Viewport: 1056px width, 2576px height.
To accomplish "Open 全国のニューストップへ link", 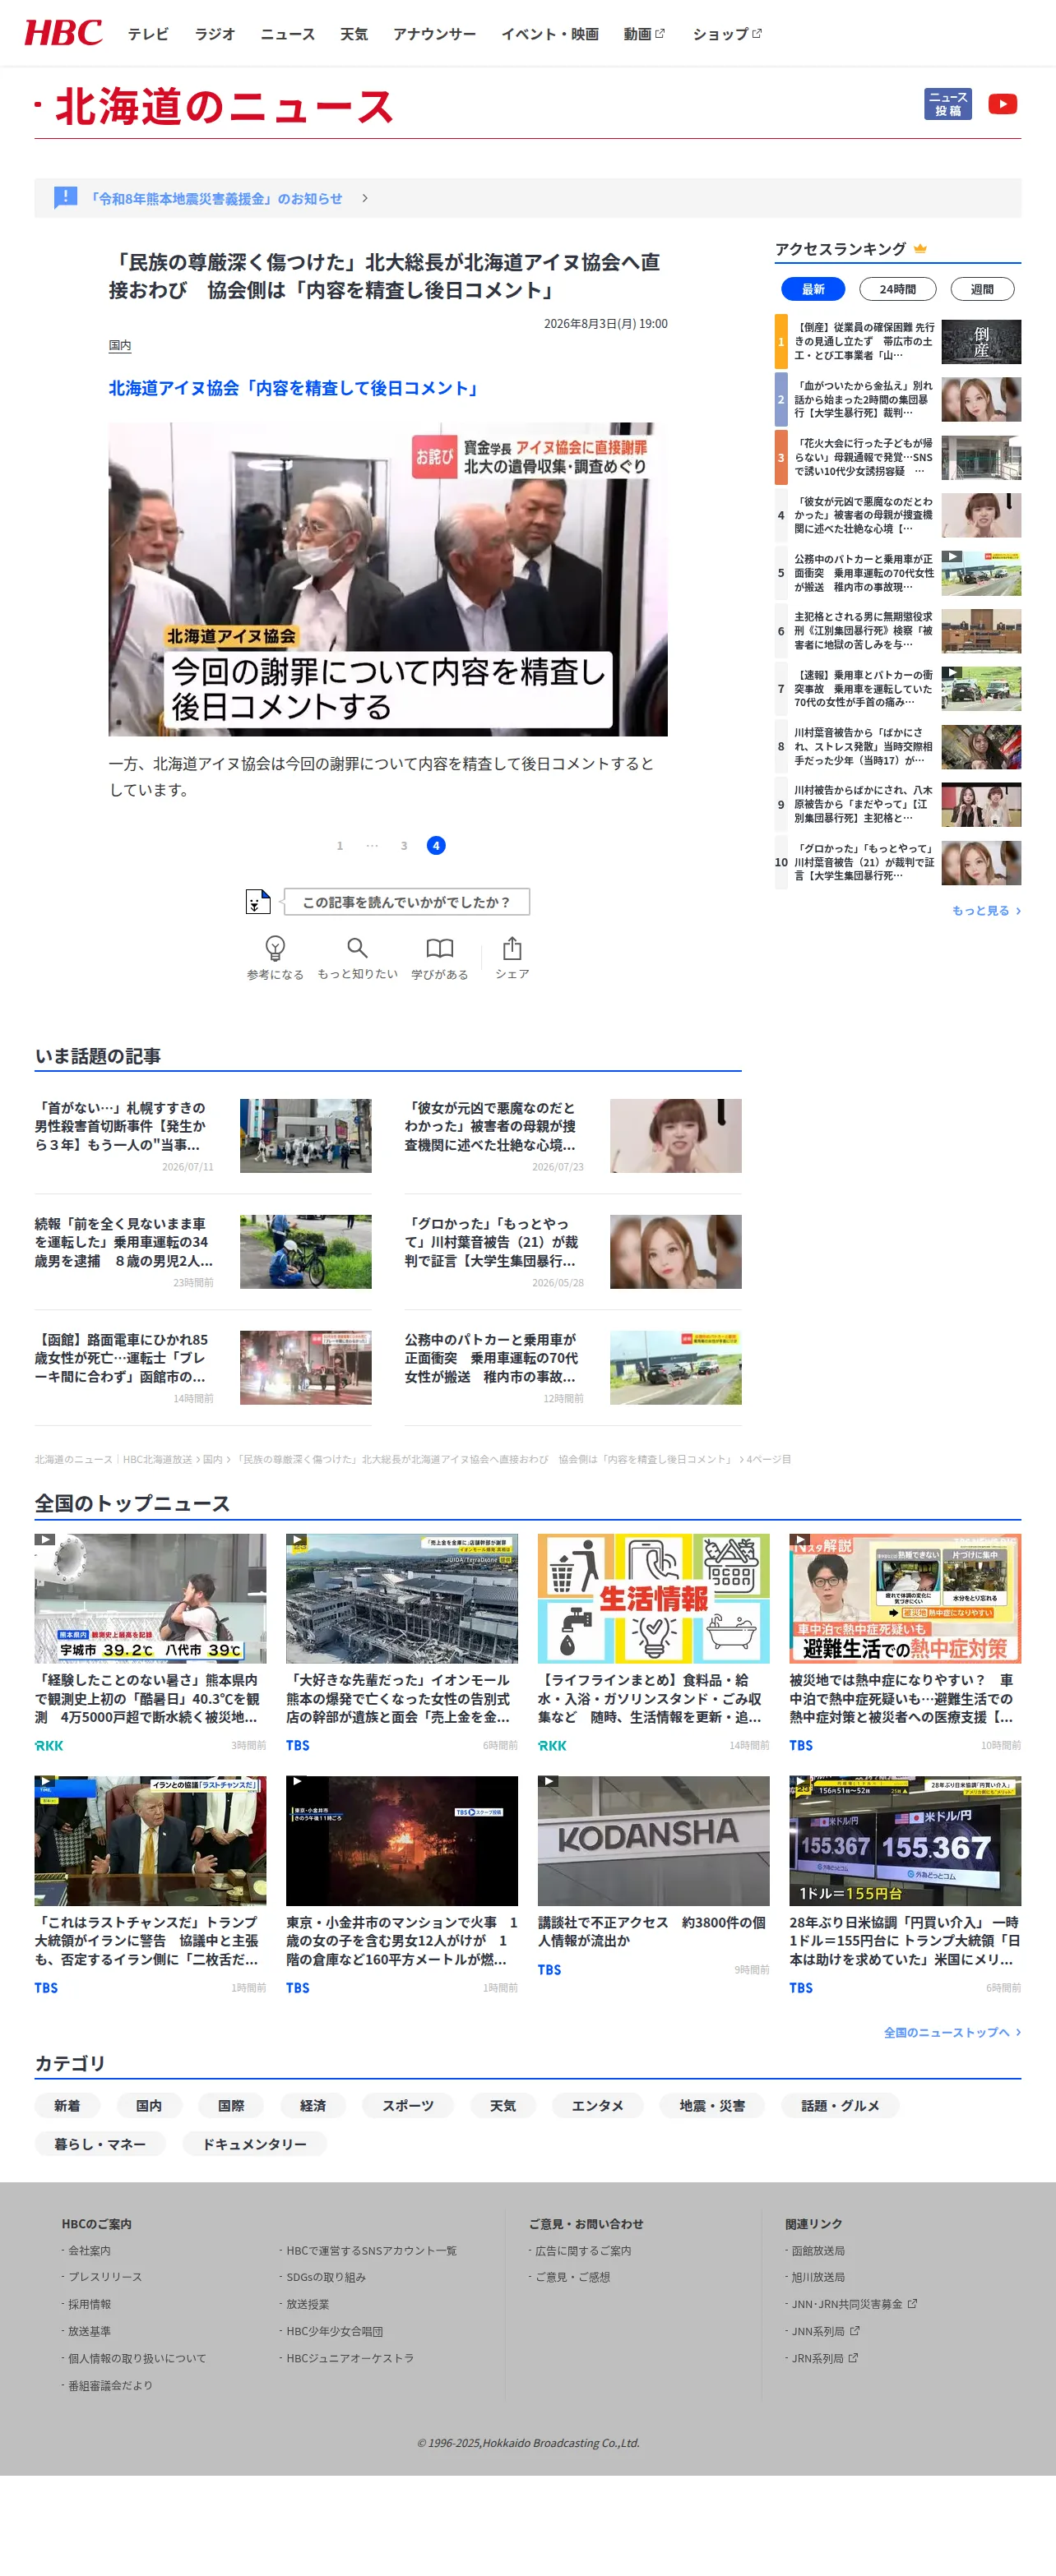I will (952, 2032).
